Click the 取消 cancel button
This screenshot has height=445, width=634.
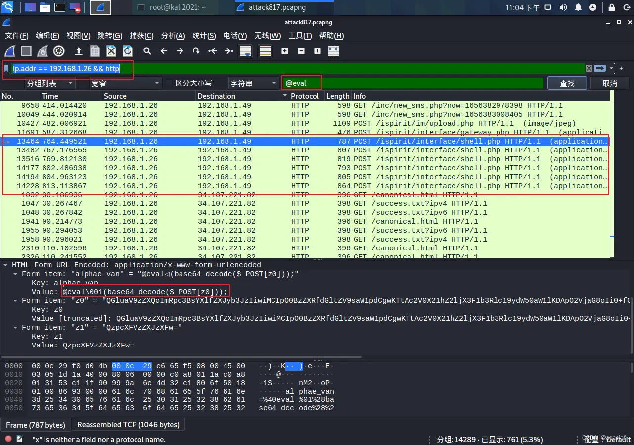point(610,83)
